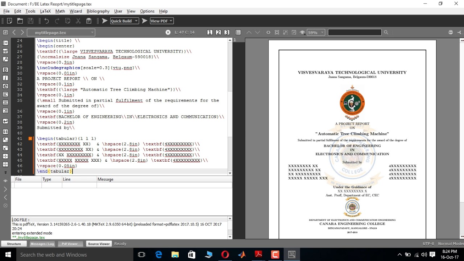Print the PDF with the printer icon

tap(451, 32)
